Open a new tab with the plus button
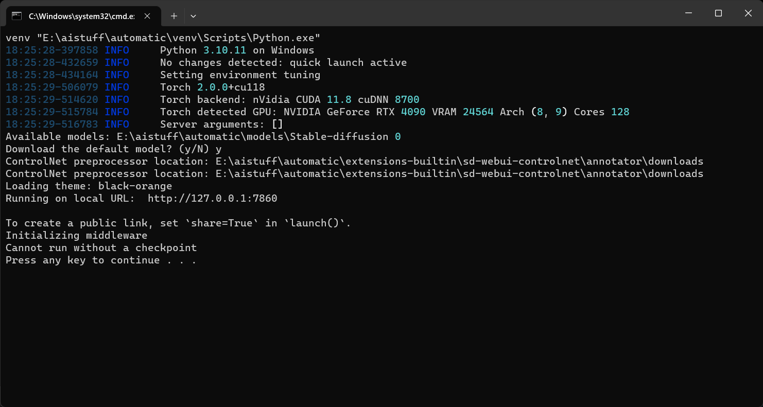The image size is (763, 407). (174, 16)
